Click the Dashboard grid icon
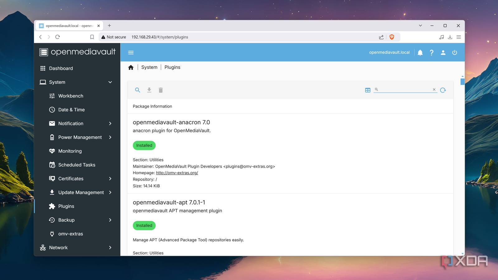The width and height of the screenshot is (498, 280). click(43, 68)
